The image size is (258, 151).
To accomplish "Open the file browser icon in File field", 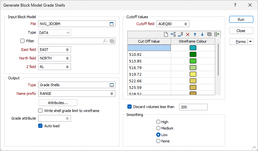I will (x=112, y=24).
